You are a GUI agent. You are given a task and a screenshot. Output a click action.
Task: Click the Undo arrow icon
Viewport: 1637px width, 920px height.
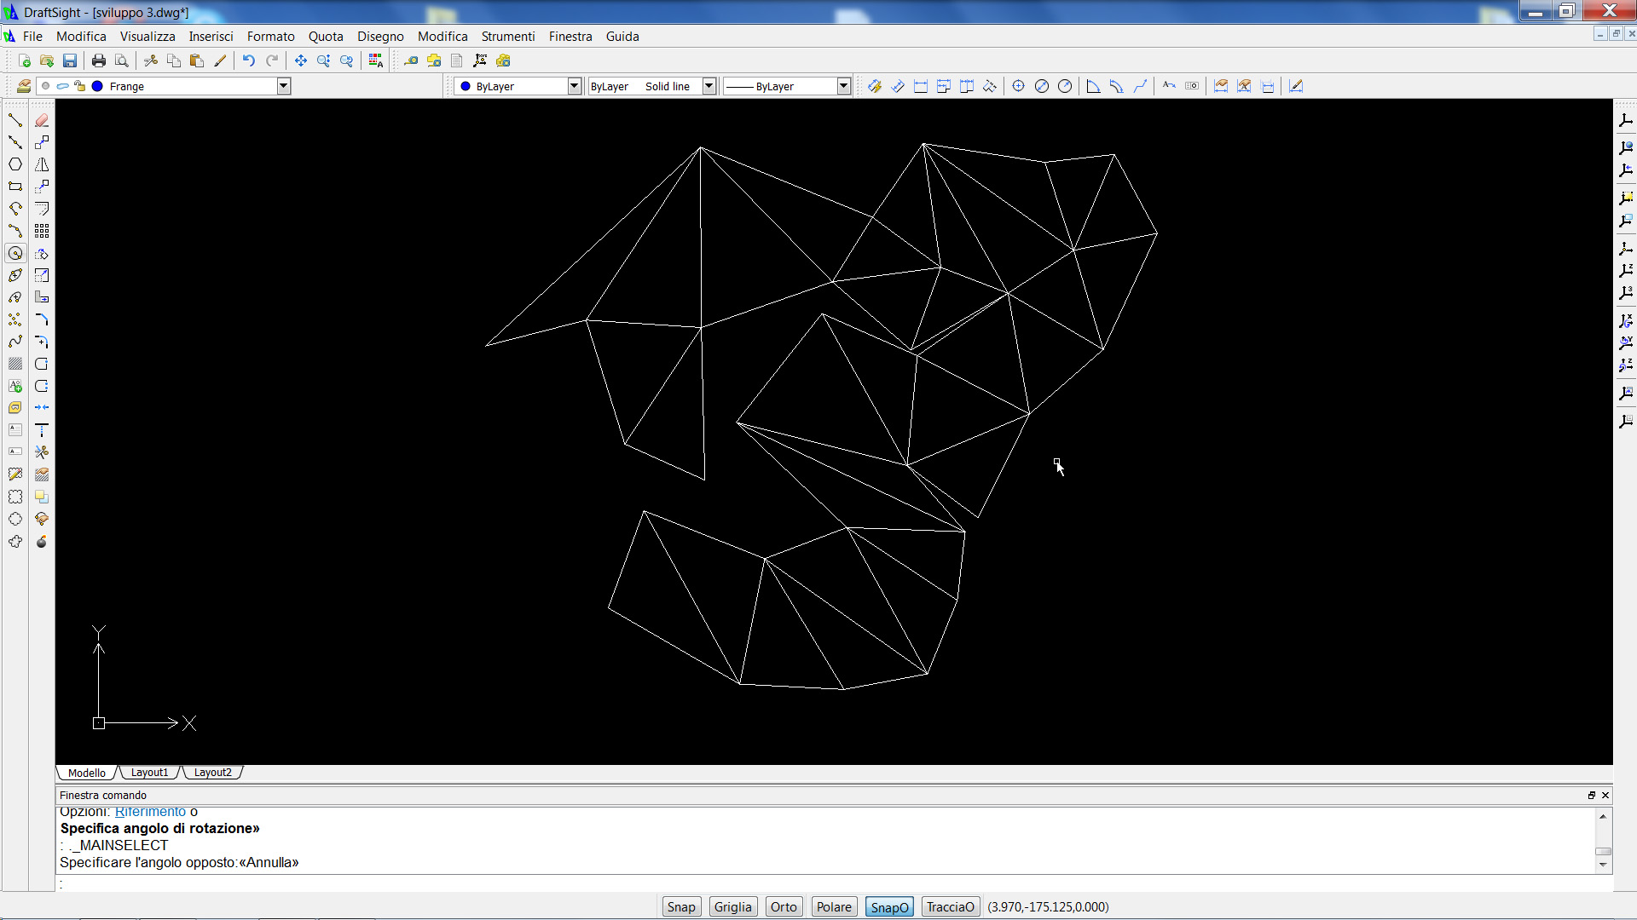pyautogui.click(x=248, y=60)
